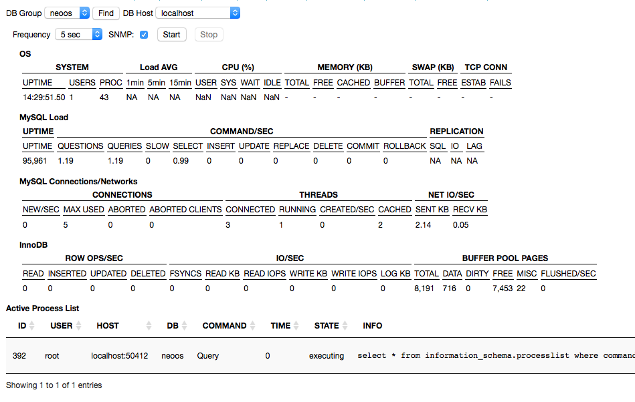Click the disabled Stop button
This screenshot has width=635, height=402.
[209, 34]
